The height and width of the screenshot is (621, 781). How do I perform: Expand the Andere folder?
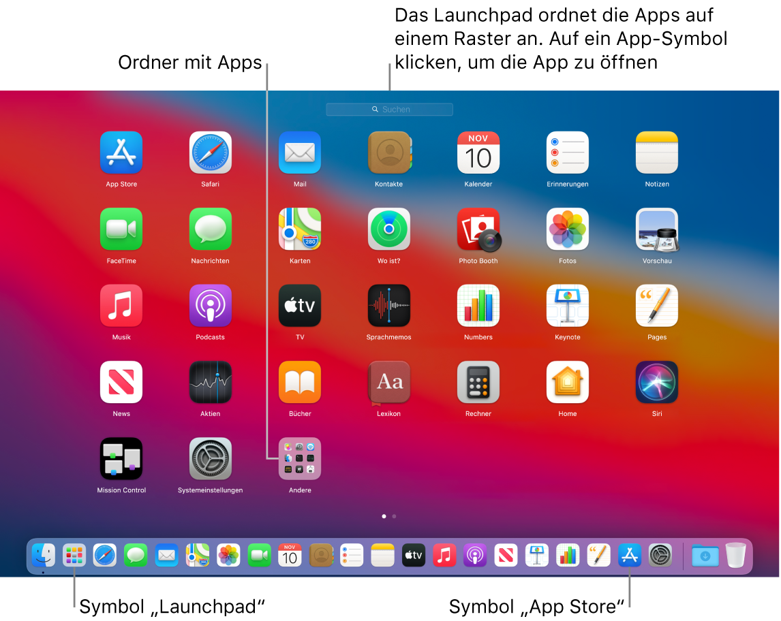[x=299, y=458]
